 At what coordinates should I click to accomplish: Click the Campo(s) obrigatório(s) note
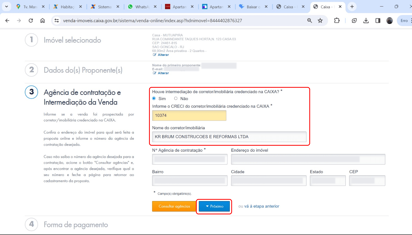174,194
